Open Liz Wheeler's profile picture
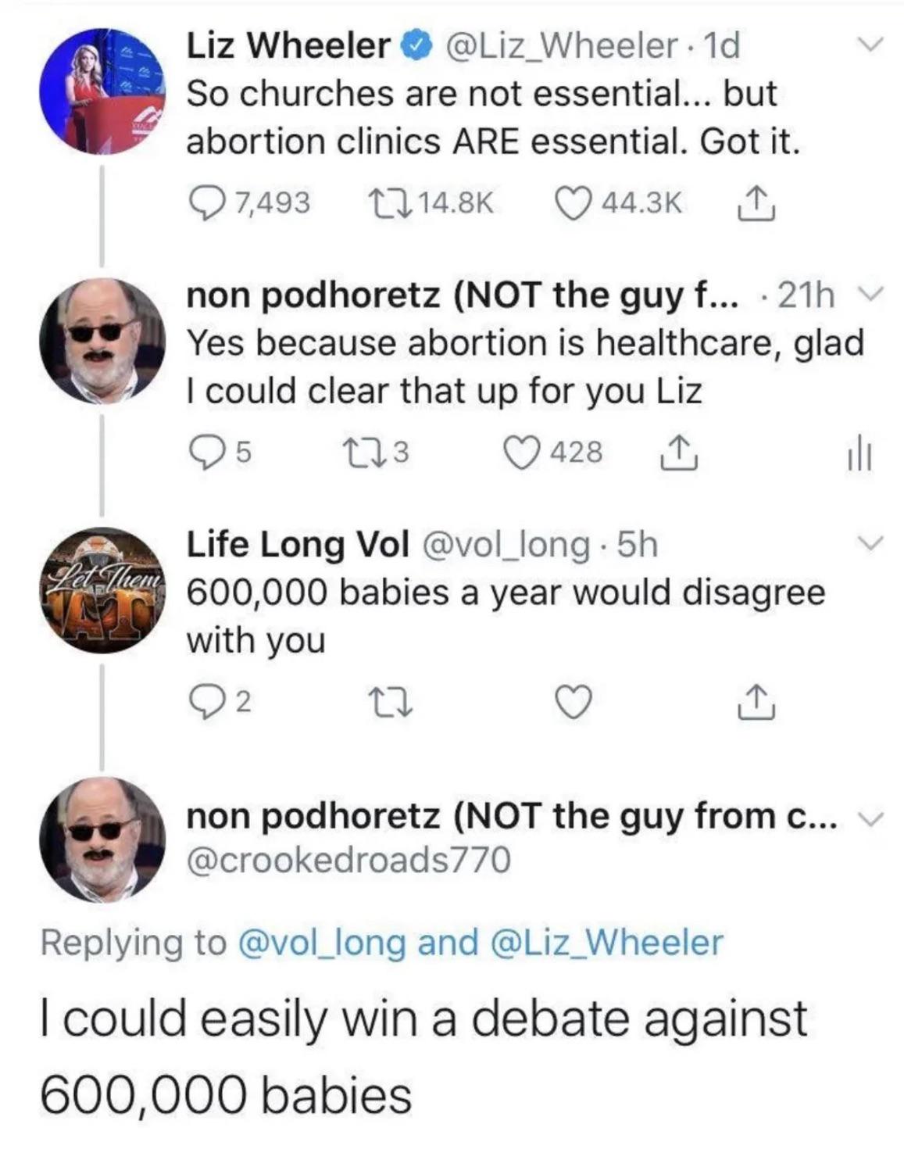The width and height of the screenshot is (904, 1167). tap(102, 91)
